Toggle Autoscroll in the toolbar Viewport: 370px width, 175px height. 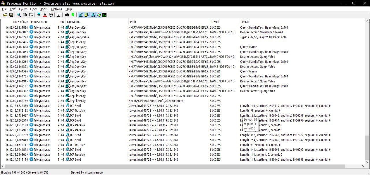25,15
